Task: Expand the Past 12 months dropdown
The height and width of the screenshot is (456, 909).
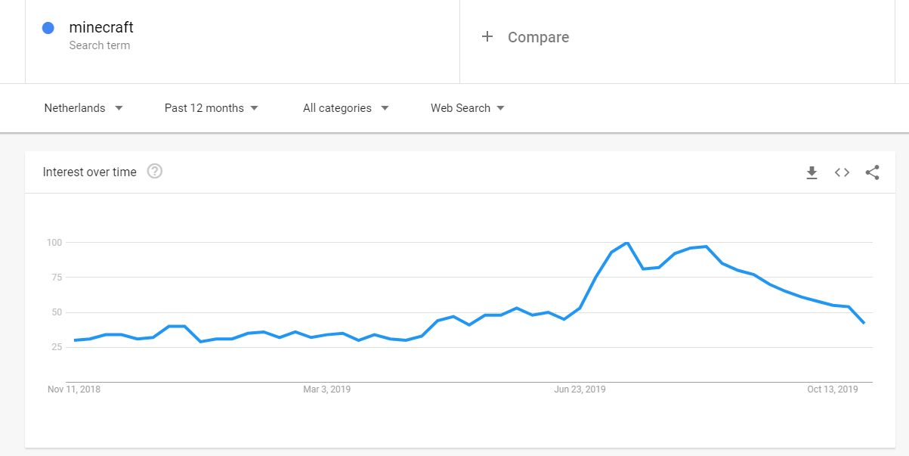Action: point(212,108)
